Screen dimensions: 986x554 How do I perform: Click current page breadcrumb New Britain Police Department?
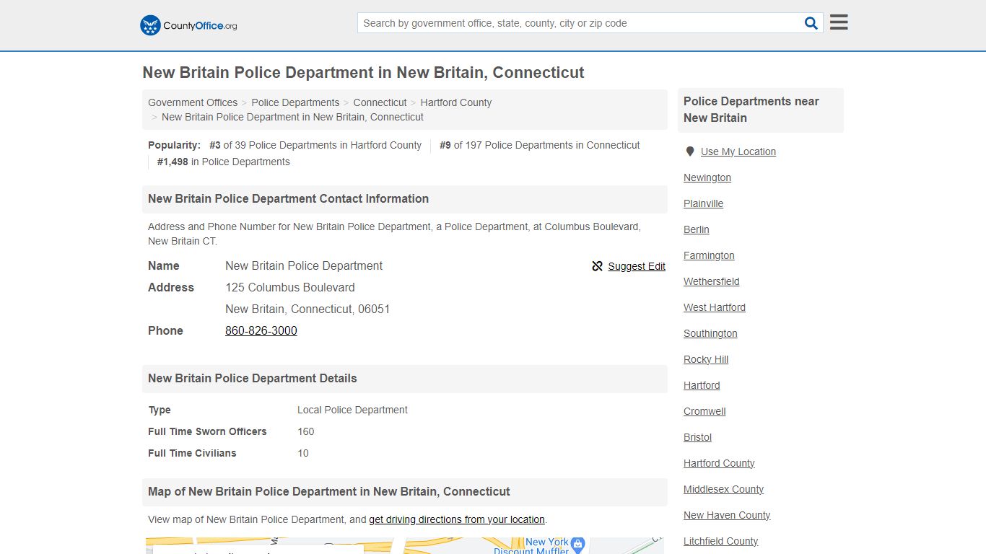coord(292,117)
